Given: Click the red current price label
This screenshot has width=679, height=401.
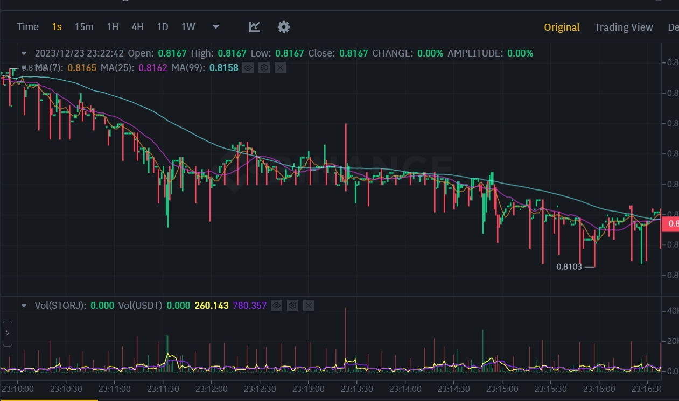Looking at the screenshot, I should point(670,224).
